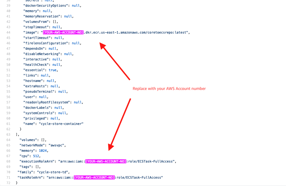Select line number 44 in the gutter
Image resolution: width=286 pixels, height=191 pixels.
tap(8, 32)
